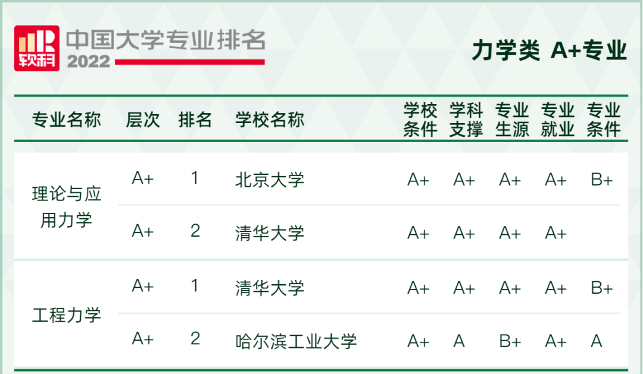Screen dimensions: 643x374
Task: Select the 学校条件 column header
Action: pyautogui.click(x=420, y=120)
